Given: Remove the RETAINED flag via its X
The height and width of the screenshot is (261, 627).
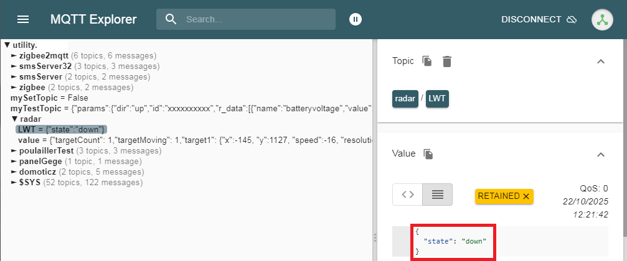Looking at the screenshot, I should click(526, 196).
